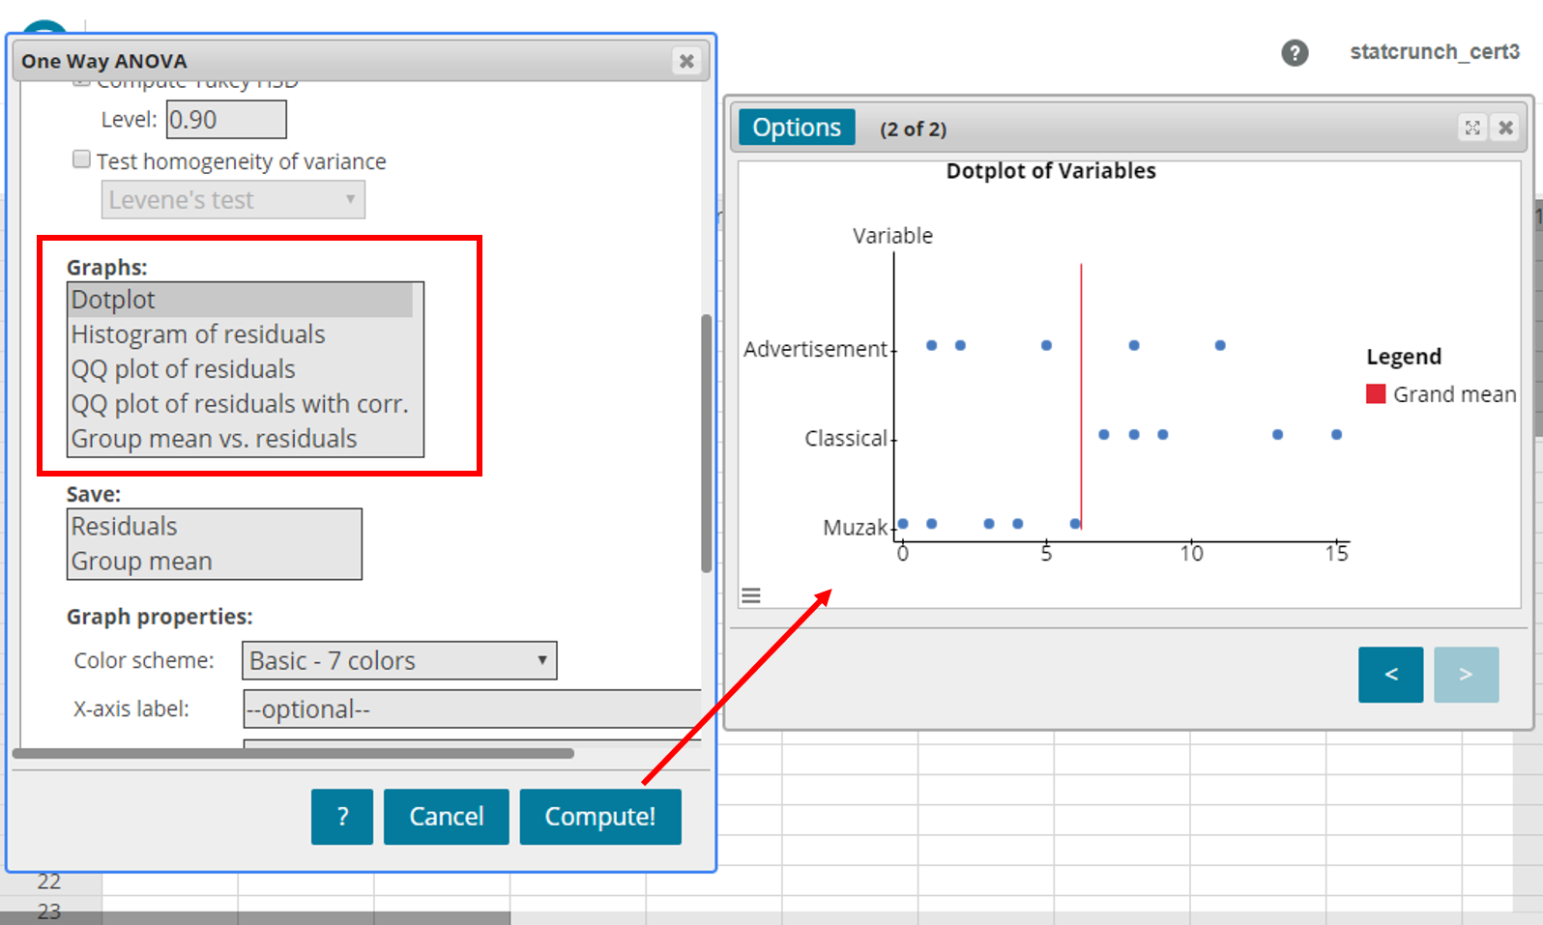1543x925 pixels.
Task: Click the help question mark icon
Action: tap(1295, 53)
